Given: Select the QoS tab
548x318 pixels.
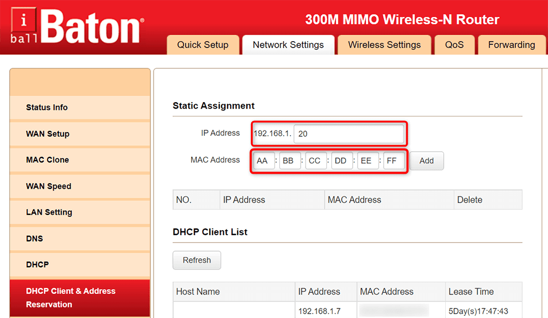Looking at the screenshot, I should [454, 45].
